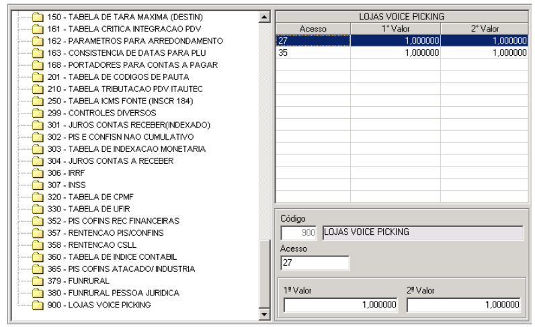Click folder icon of 302 - PIS E CONFISN
This screenshot has width=535, height=327.
(38, 137)
